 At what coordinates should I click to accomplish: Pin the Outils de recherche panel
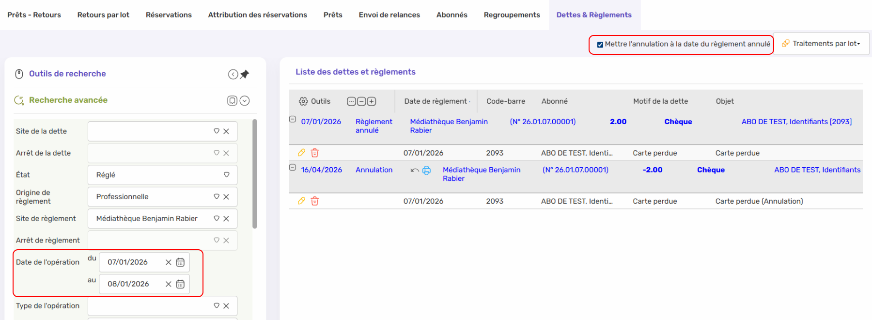(x=245, y=74)
